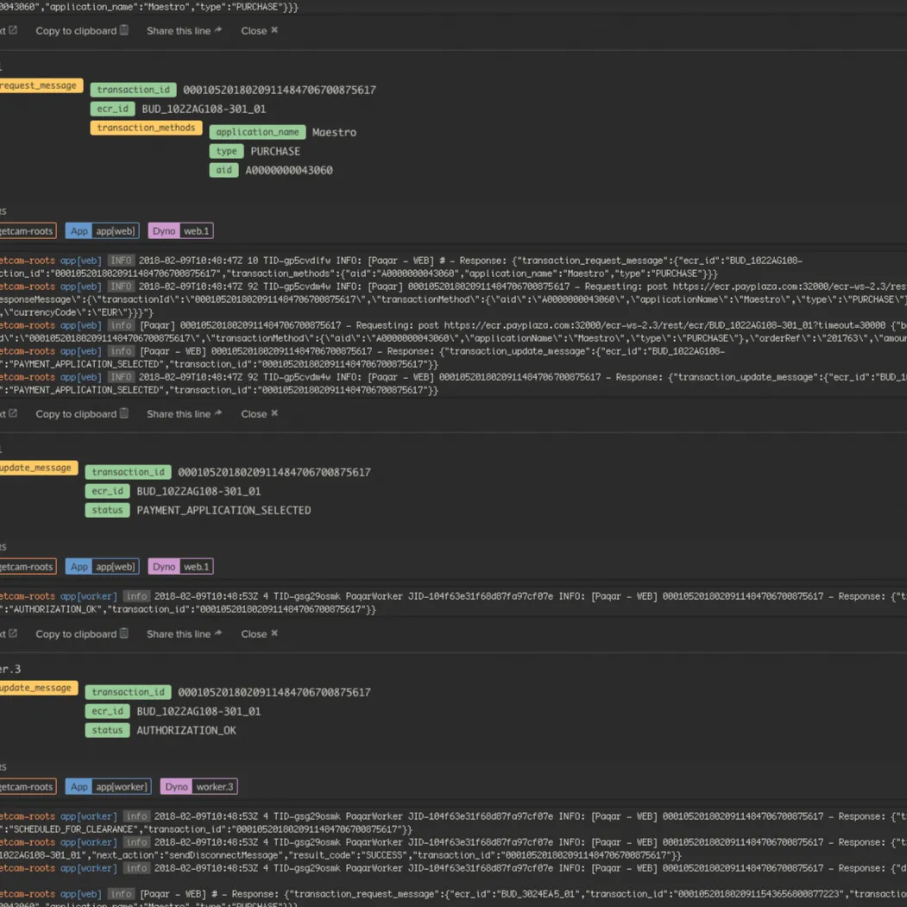The height and width of the screenshot is (907, 907).
Task: Click ecr_id tag in the Maestro request details
Action: pyautogui.click(x=112, y=109)
